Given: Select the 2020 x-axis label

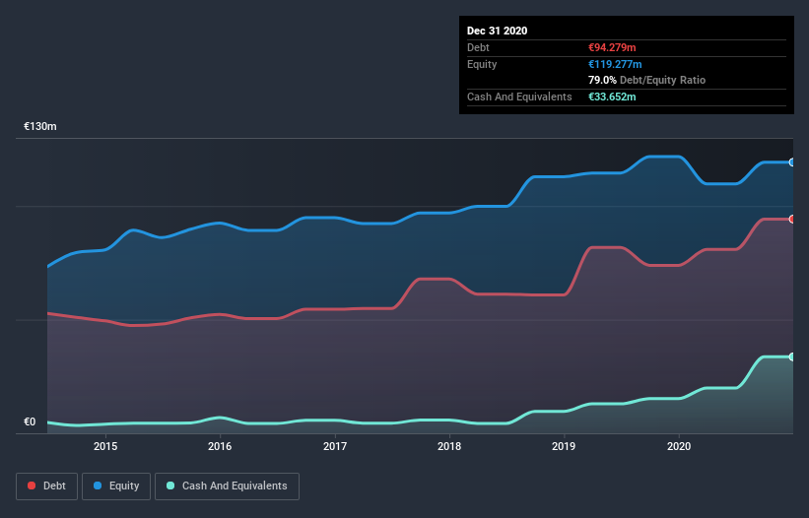Looking at the screenshot, I should (679, 446).
